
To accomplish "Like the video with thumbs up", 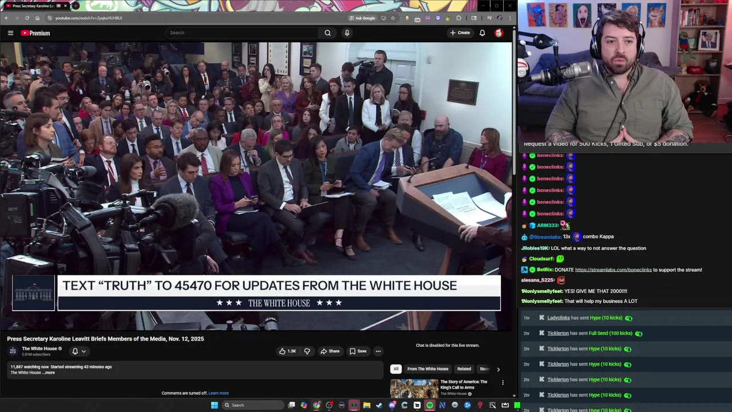I will 287,351.
